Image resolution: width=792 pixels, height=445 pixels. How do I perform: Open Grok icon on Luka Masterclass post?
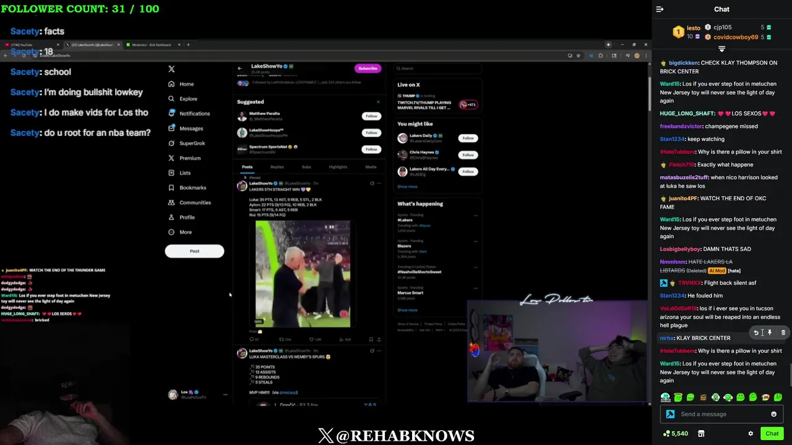coord(372,351)
